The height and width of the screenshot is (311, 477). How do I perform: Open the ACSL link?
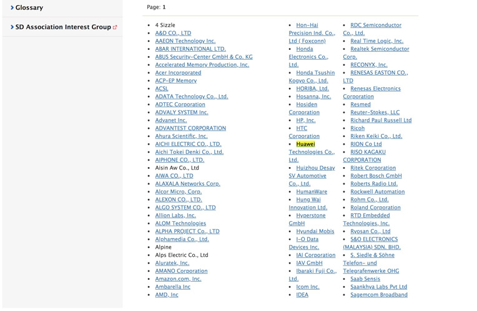click(162, 89)
